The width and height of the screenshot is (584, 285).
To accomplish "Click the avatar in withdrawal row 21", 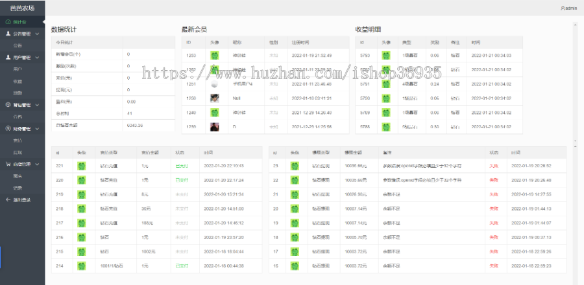I will [295, 194].
